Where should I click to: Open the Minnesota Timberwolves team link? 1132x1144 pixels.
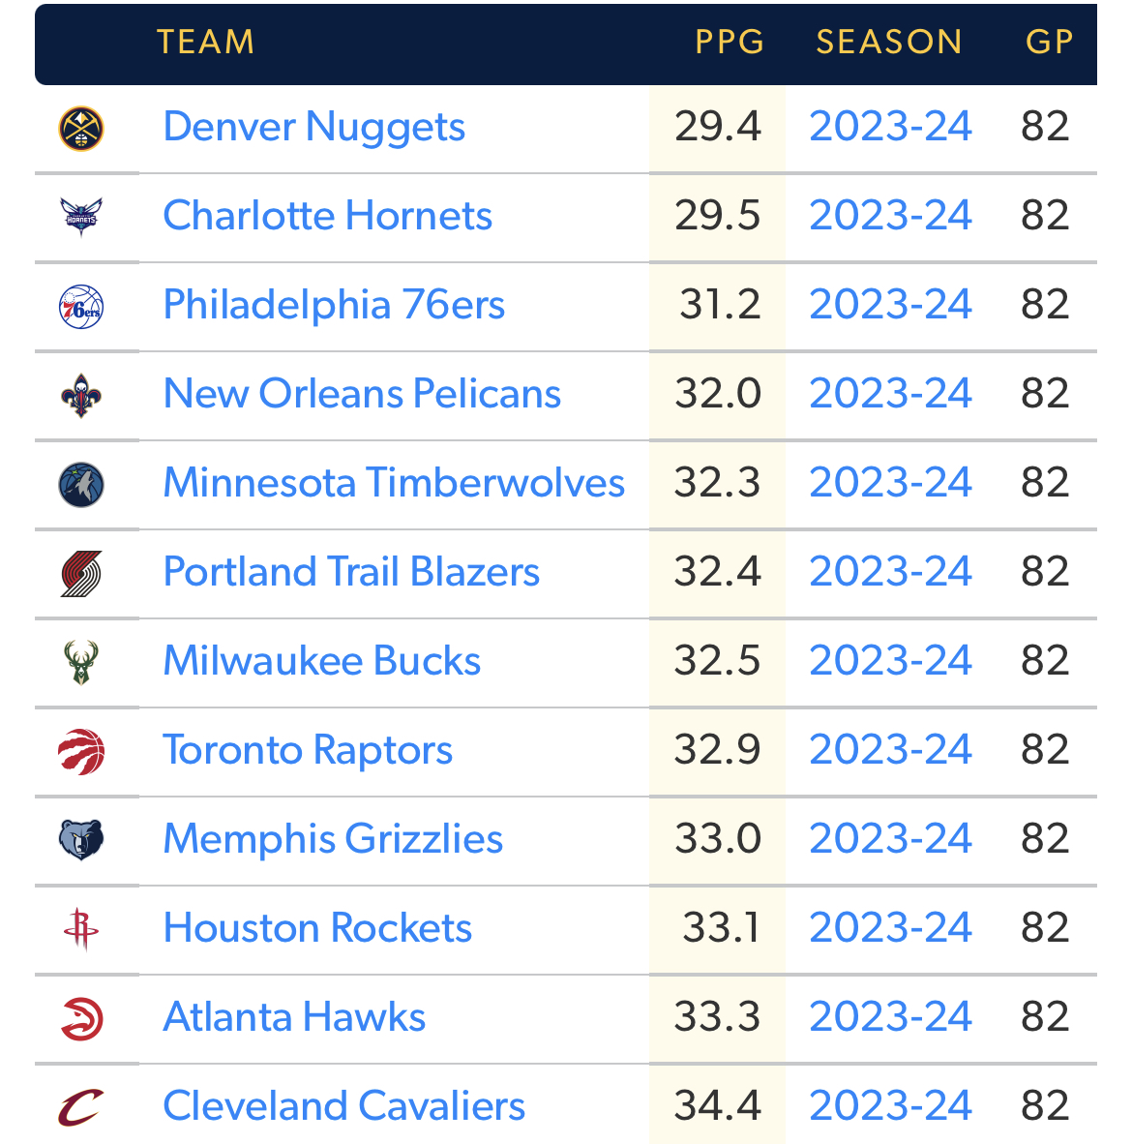coord(394,483)
